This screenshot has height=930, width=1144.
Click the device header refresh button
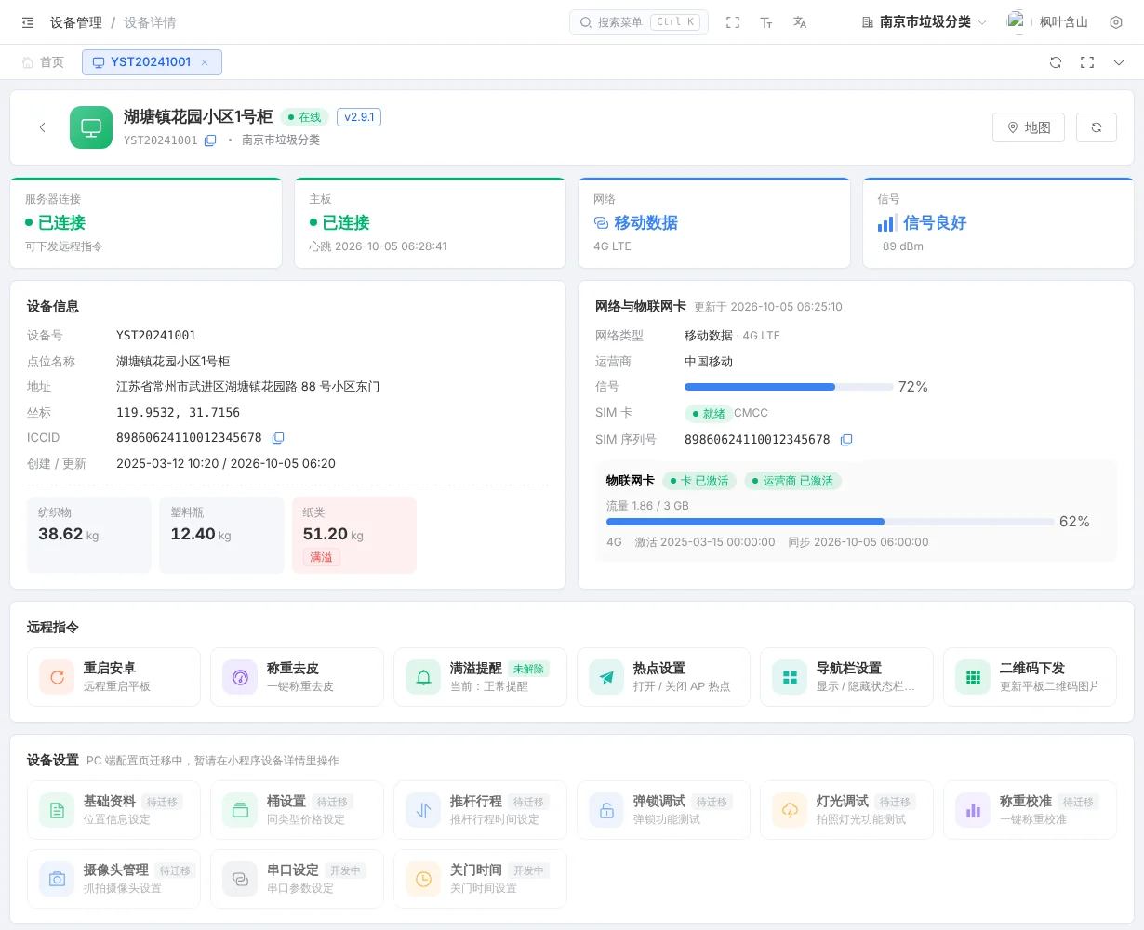click(x=1097, y=127)
